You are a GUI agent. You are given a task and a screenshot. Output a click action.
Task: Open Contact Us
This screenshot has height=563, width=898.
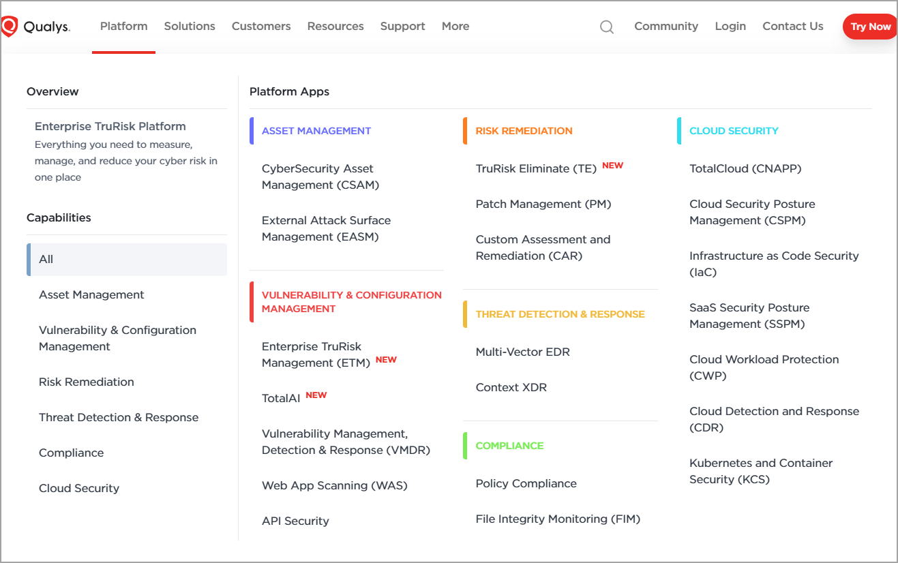792,26
